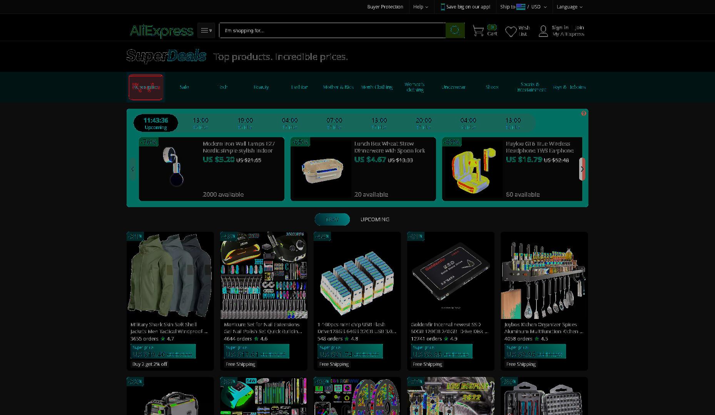Switch to the NOW toggle
This screenshot has height=415, width=715.
(332, 219)
